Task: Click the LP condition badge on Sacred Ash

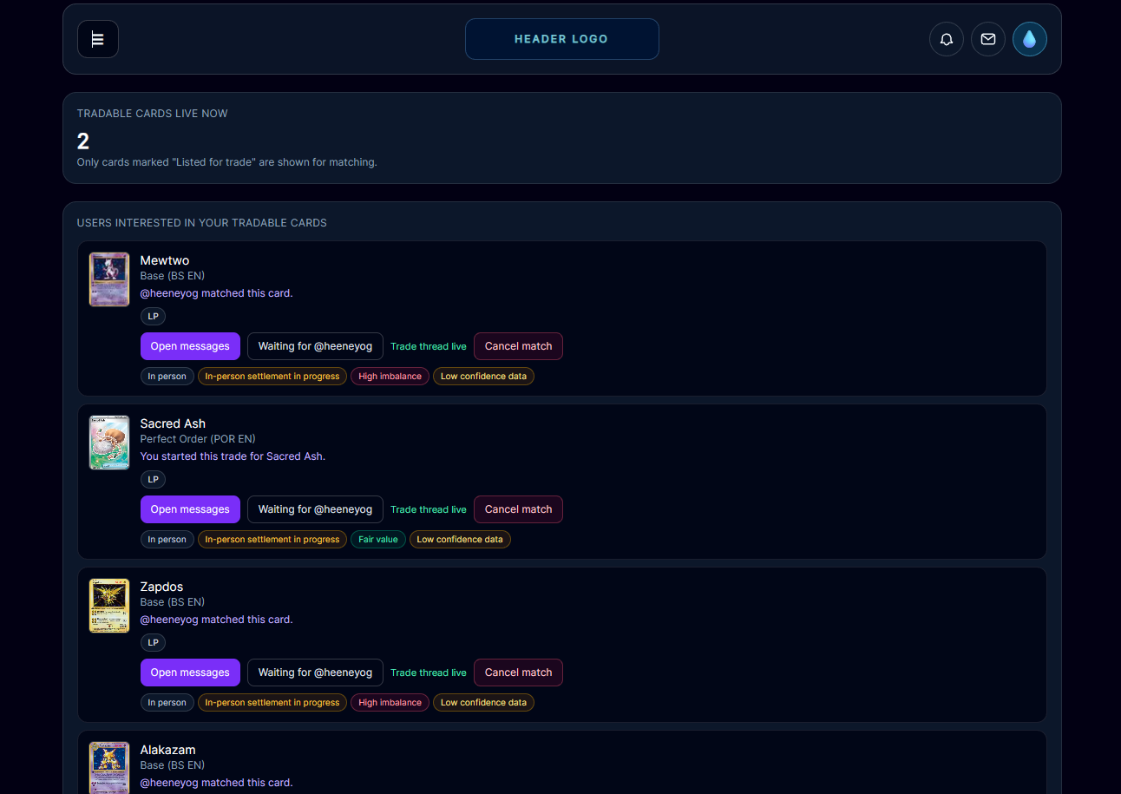Action: [x=153, y=480]
